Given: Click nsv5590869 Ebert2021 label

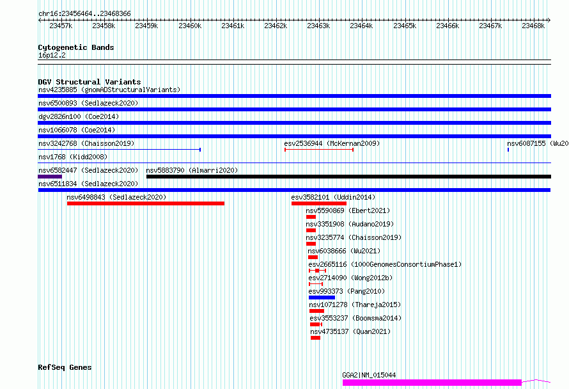Looking at the screenshot, I should point(348,210).
